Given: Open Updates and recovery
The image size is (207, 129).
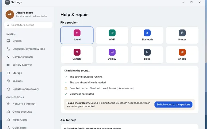Looking at the screenshot, I should point(28,89).
